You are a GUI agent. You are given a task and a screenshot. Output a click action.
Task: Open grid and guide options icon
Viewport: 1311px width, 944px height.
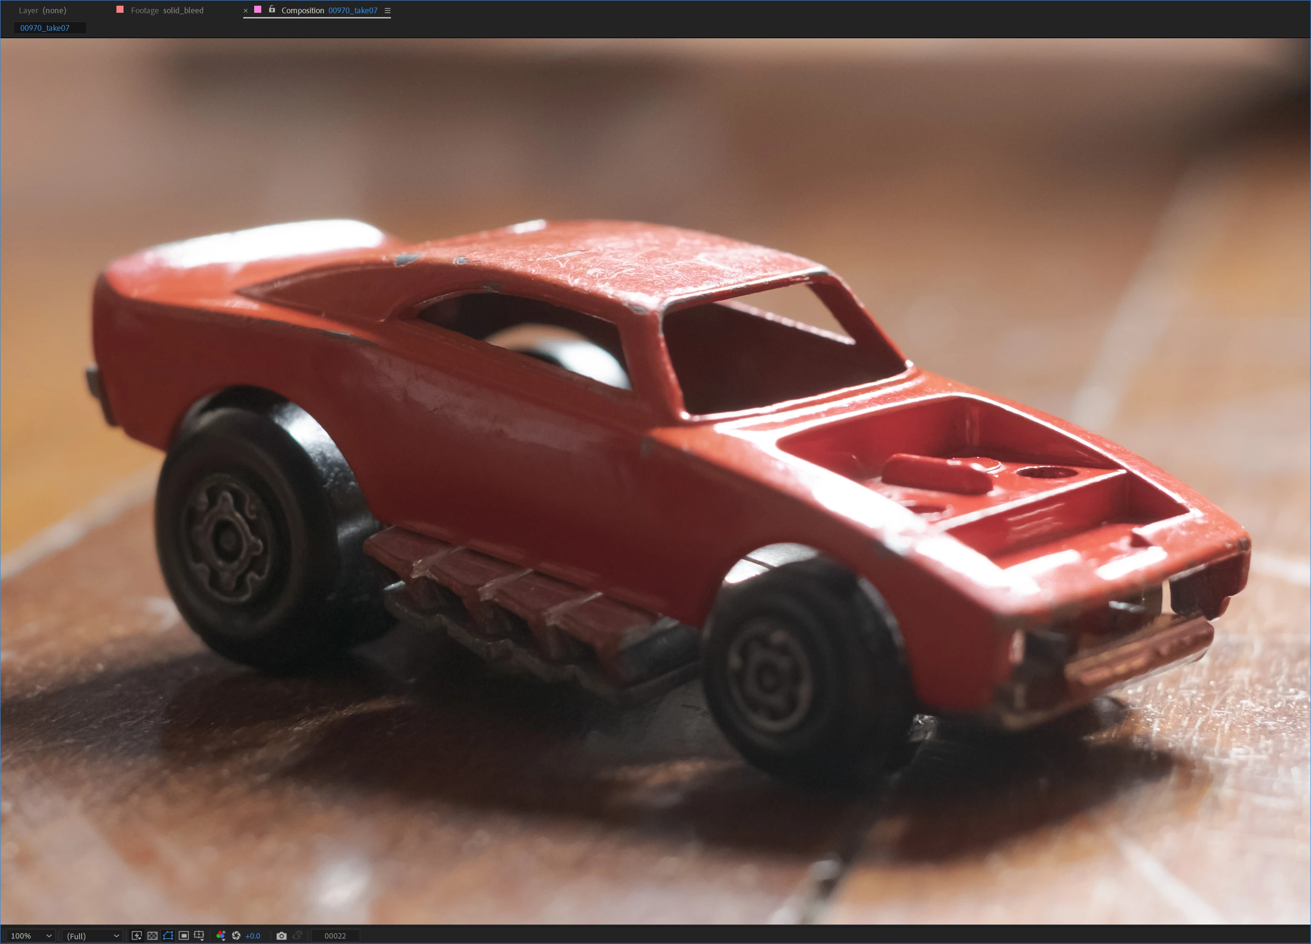click(199, 935)
